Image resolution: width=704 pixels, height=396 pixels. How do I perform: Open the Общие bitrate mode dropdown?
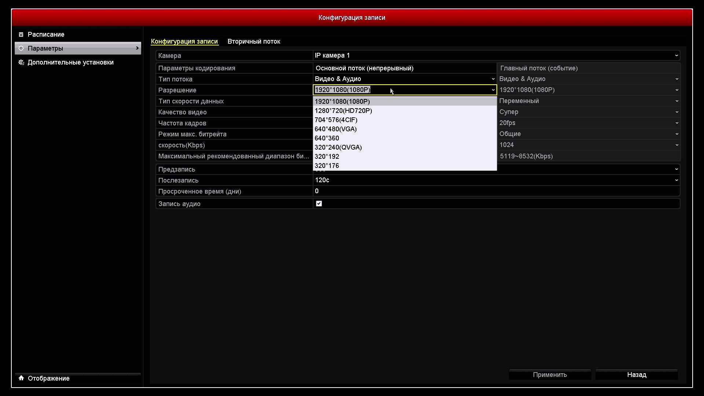589,134
